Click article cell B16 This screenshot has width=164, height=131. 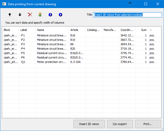tap(77, 35)
